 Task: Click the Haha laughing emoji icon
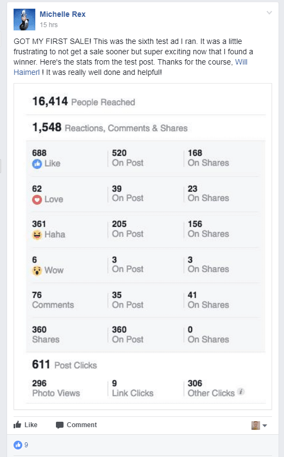pyautogui.click(x=37, y=234)
